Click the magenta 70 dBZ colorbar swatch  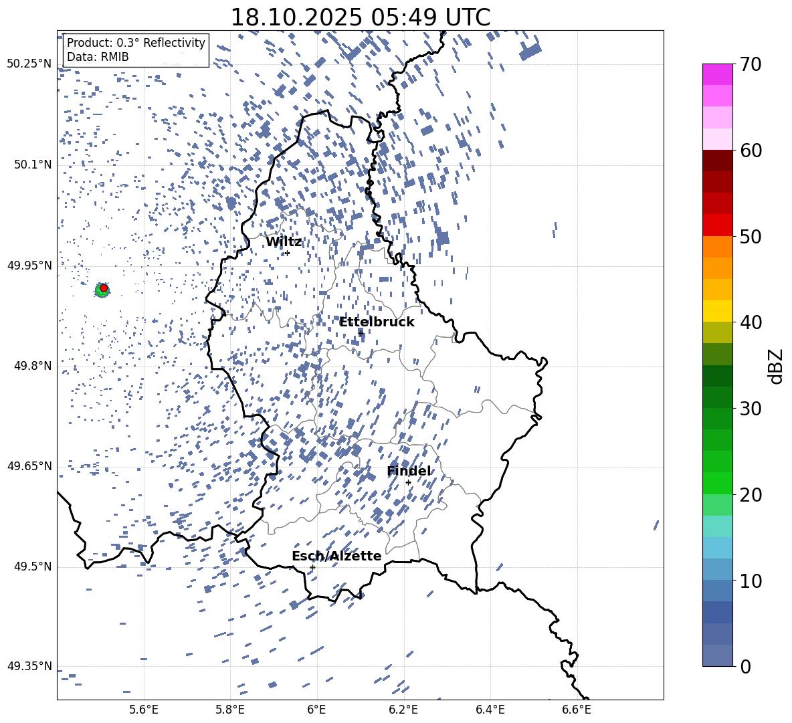point(717,74)
